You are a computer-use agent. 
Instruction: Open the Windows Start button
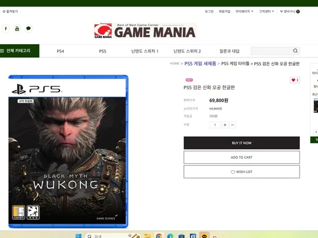(78, 236)
